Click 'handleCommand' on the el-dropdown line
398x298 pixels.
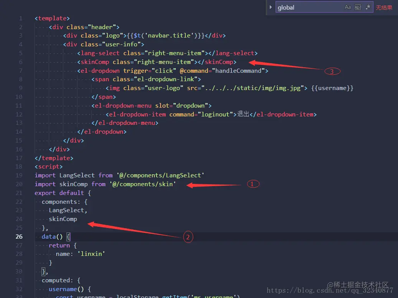(238, 71)
